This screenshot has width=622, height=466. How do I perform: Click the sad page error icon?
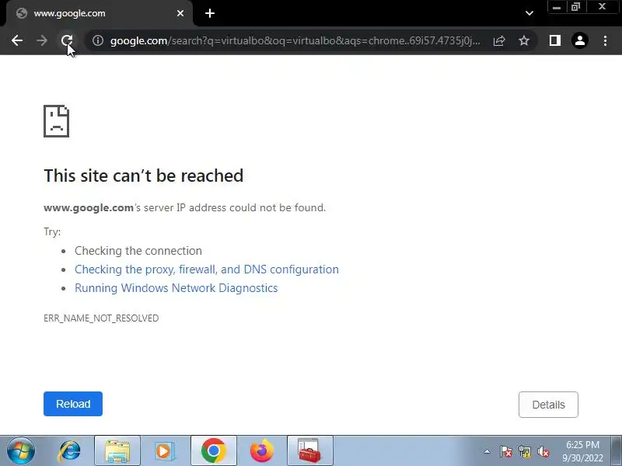(56, 121)
